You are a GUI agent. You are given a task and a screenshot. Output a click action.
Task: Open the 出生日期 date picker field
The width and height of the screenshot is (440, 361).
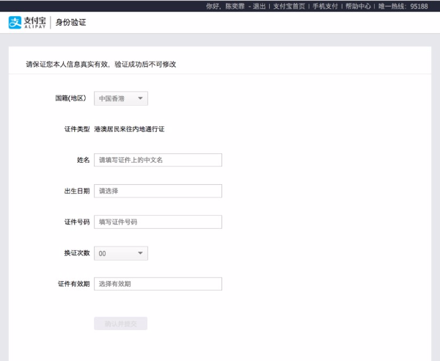[158, 191]
